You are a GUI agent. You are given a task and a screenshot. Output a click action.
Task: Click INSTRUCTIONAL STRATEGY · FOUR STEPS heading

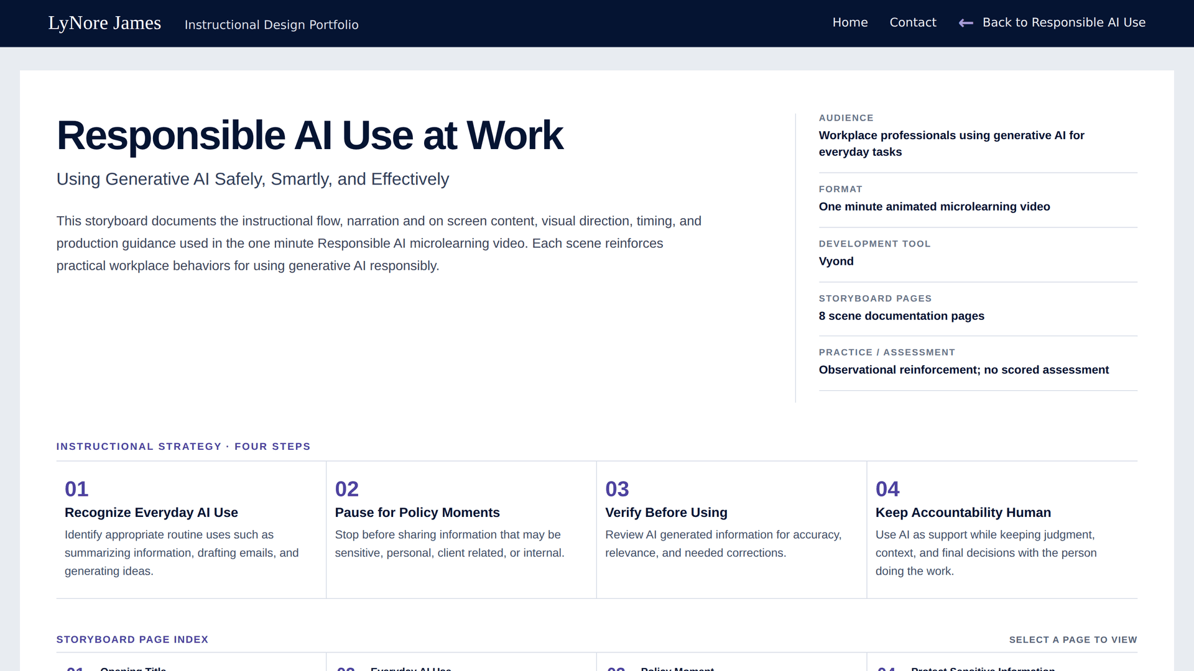(183, 447)
